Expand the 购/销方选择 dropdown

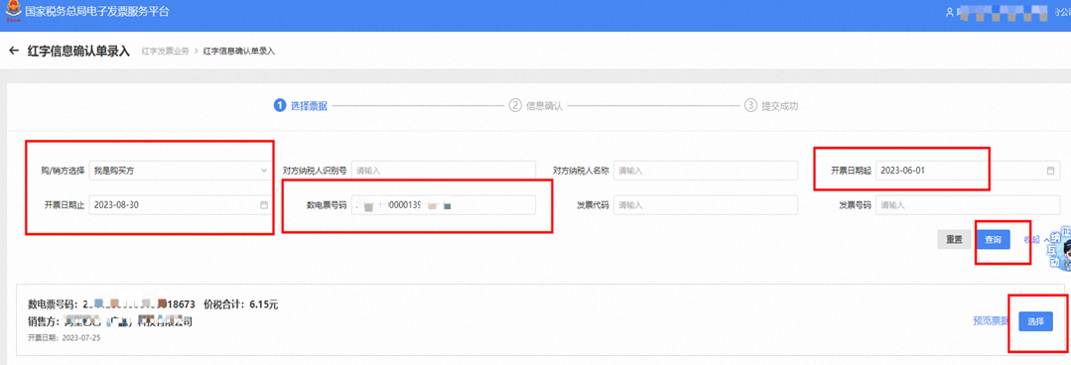coord(181,171)
